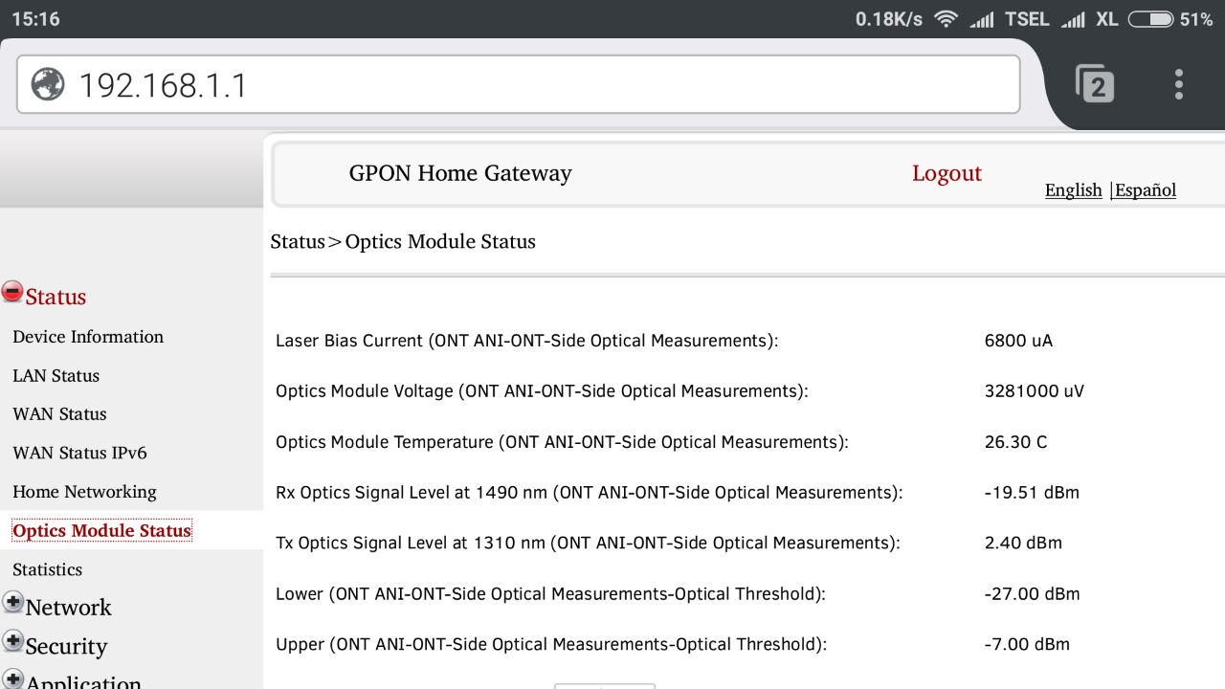Click the Rx Optics Signal Level label
The width and height of the screenshot is (1225, 689).
coord(590,493)
